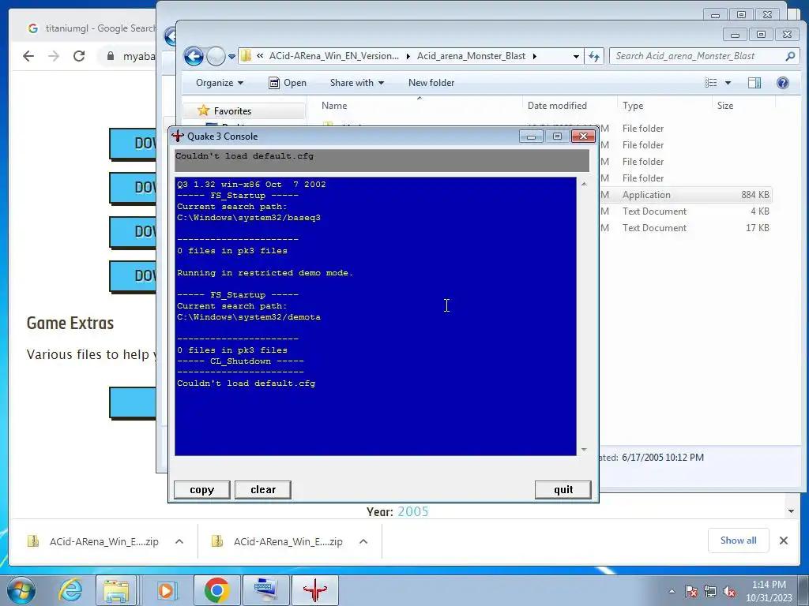This screenshot has width=809, height=606.
Task: Select the 4 KB Text Document row
Action: 687,211
